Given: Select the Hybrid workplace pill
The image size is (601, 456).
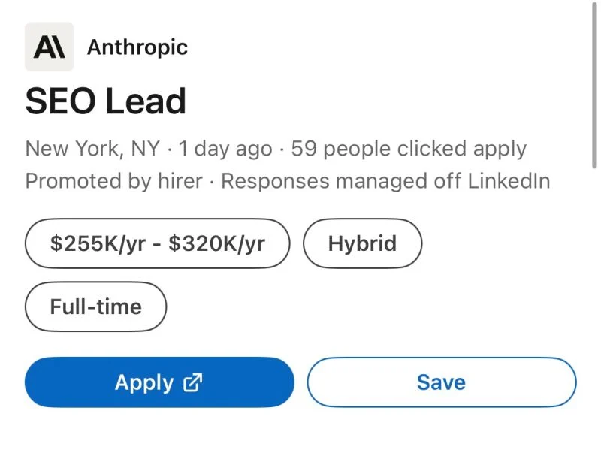Looking at the screenshot, I should click(363, 243).
